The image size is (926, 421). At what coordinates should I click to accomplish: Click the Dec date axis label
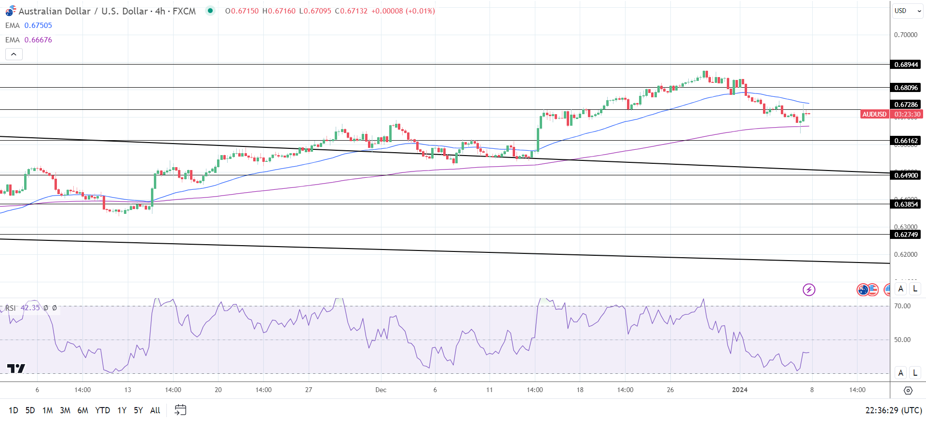(381, 390)
